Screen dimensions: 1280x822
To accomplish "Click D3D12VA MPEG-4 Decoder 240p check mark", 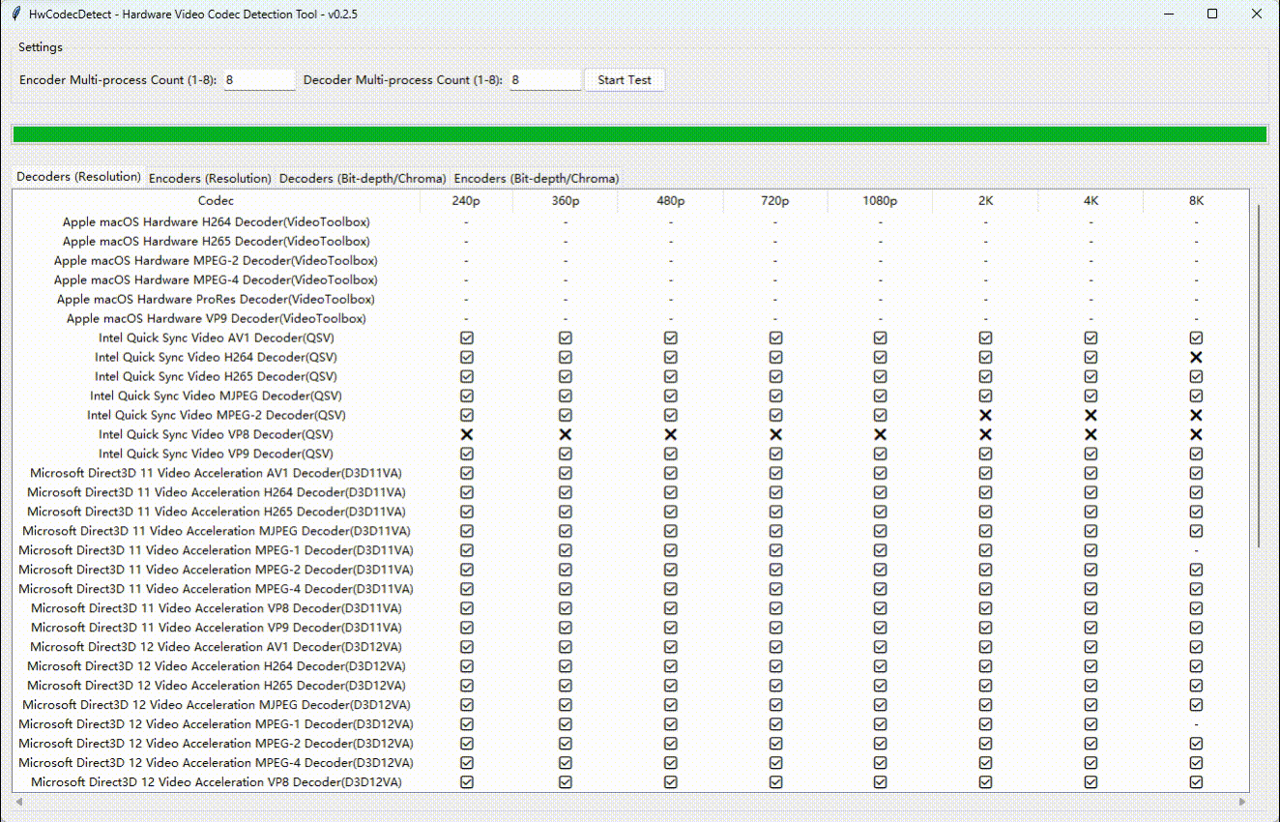I will click(467, 763).
